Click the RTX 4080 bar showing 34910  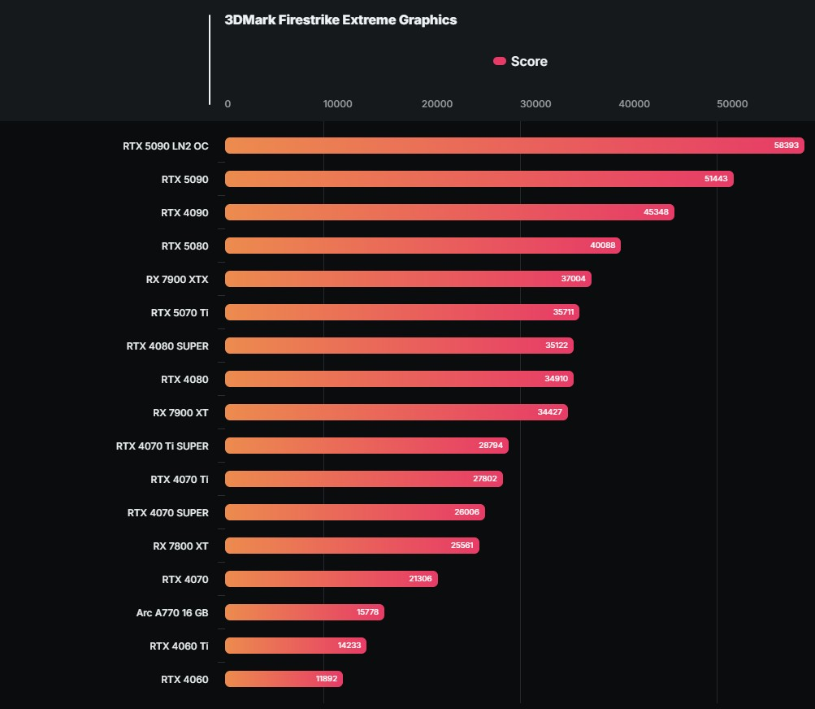point(399,379)
